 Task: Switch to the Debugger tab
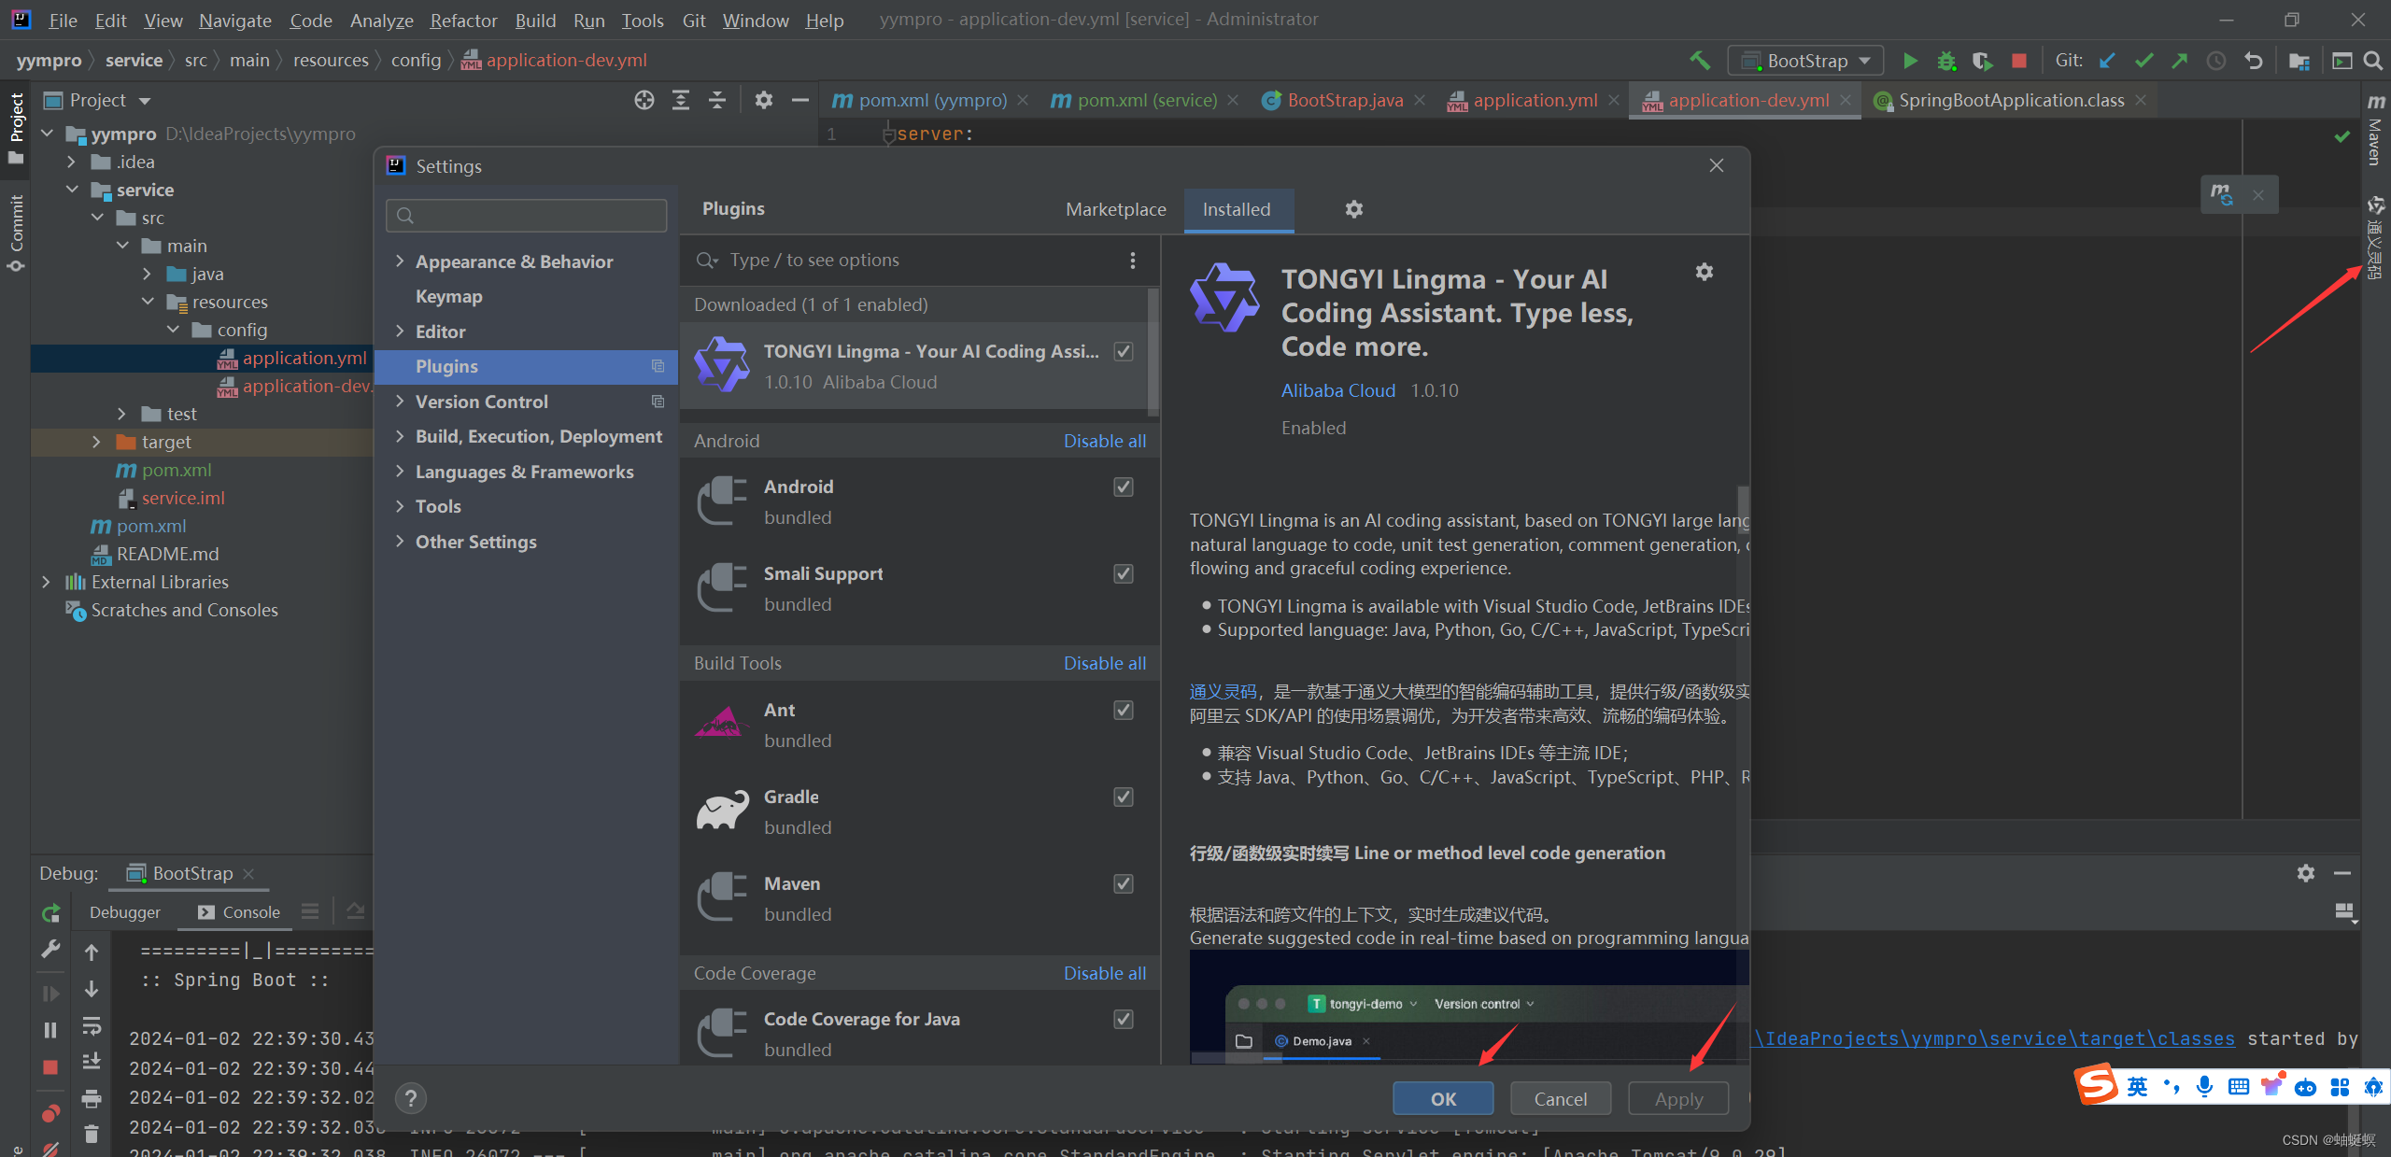(x=125, y=912)
